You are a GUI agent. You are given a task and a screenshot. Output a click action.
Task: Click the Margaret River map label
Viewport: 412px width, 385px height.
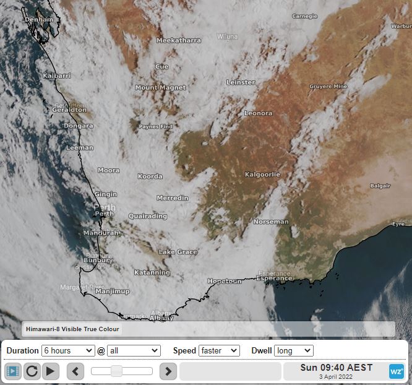pos(82,287)
